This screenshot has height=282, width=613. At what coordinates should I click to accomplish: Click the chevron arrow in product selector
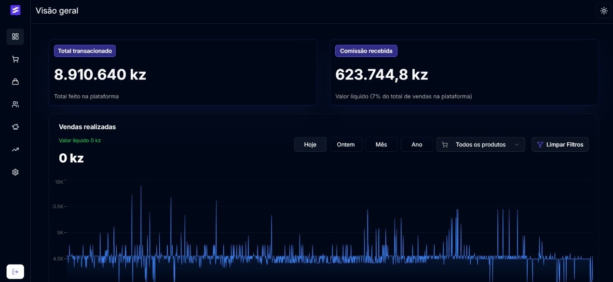point(517,145)
